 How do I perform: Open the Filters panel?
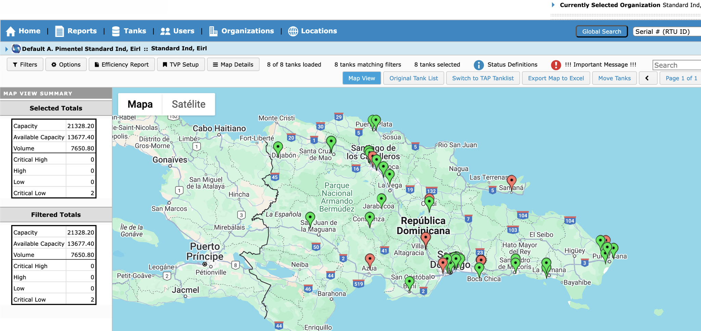click(x=25, y=65)
